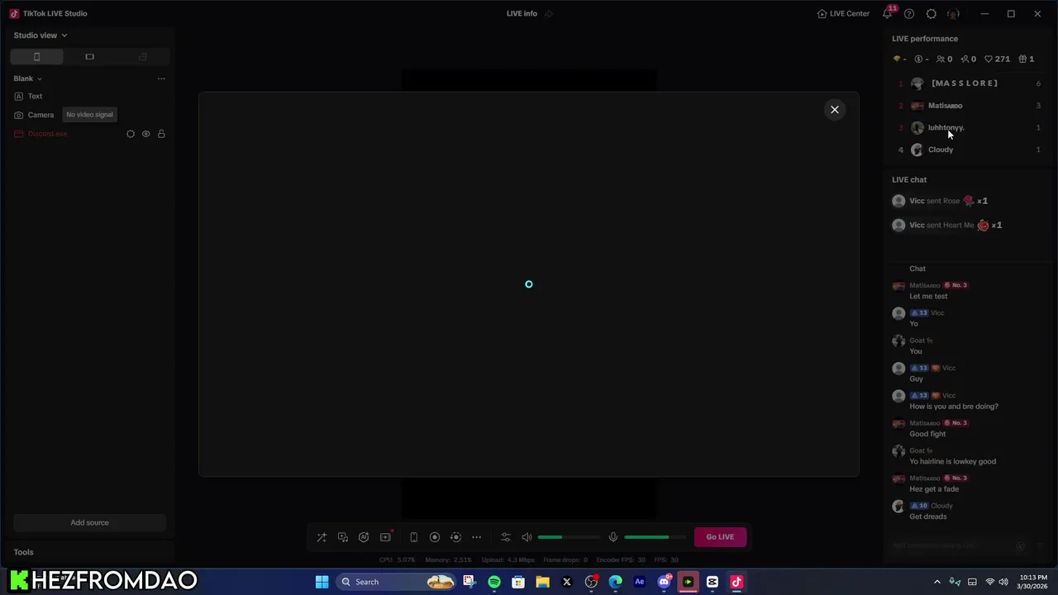Switch to portrait phone layout tab
This screenshot has height=595, width=1058.
36,57
